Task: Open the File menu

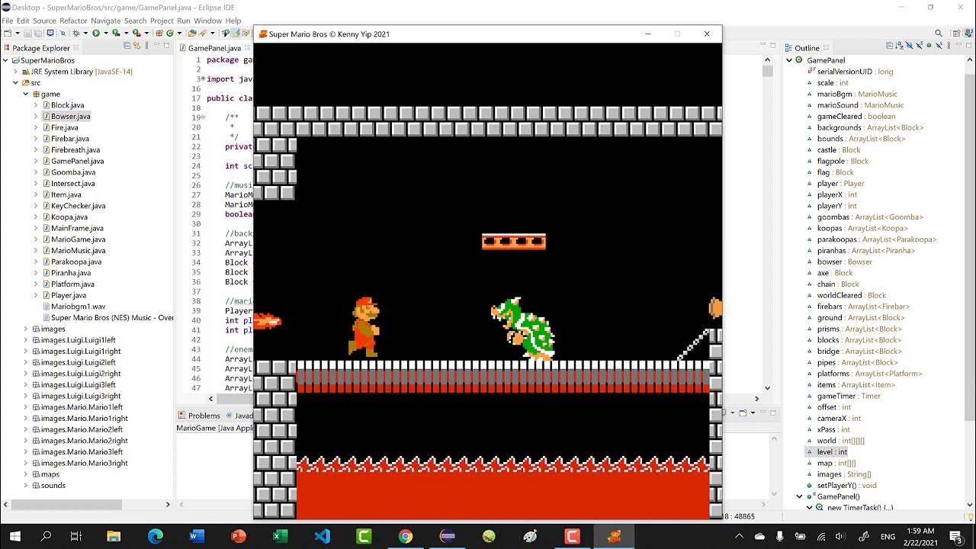Action: point(8,21)
